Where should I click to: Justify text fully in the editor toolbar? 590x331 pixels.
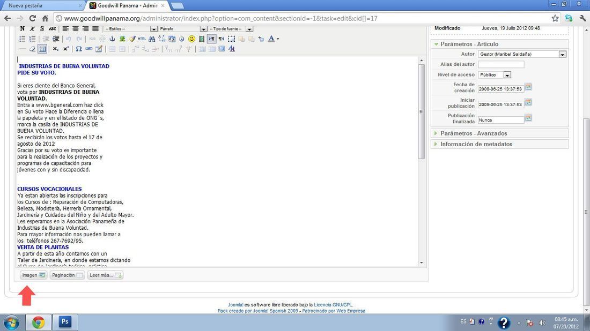click(x=95, y=28)
